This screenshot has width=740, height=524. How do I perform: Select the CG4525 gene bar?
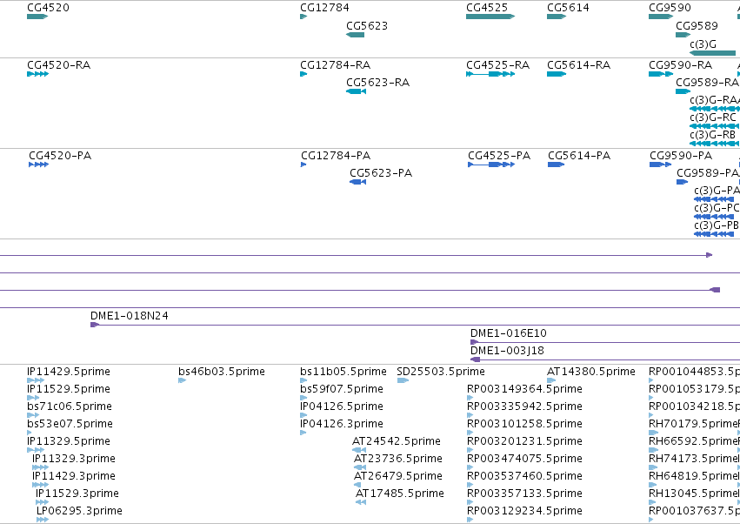click(x=490, y=17)
